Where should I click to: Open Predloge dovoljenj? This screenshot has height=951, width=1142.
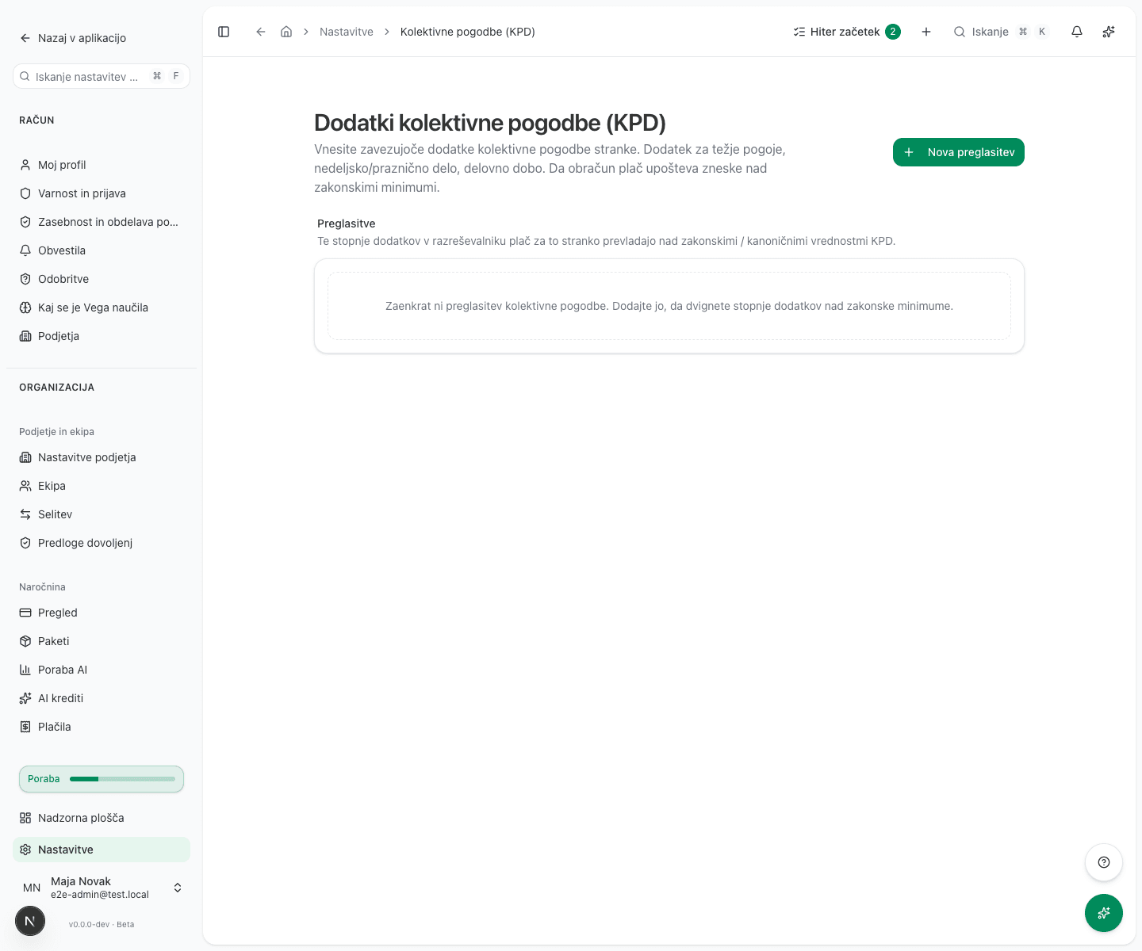pyautogui.click(x=102, y=543)
